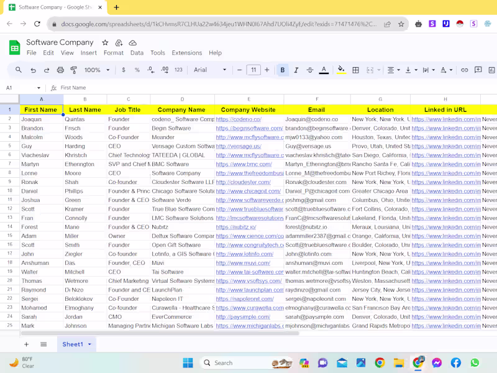
Task: Print the spreadsheet
Action: [60, 70]
